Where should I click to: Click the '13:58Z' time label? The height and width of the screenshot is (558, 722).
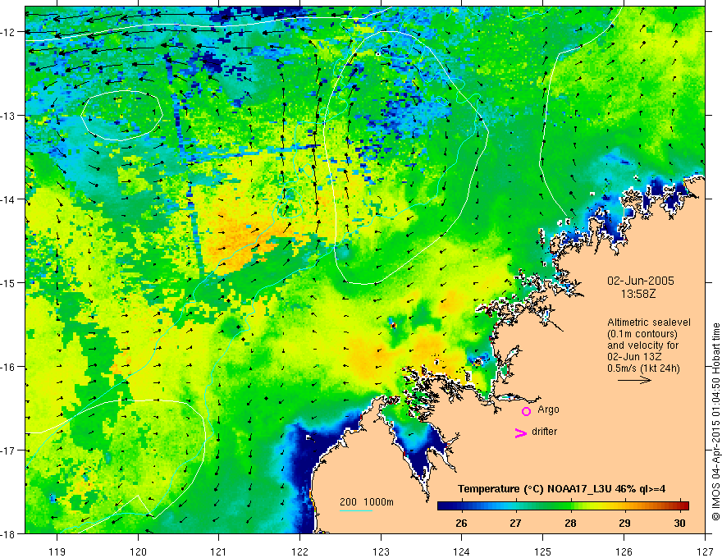638,293
